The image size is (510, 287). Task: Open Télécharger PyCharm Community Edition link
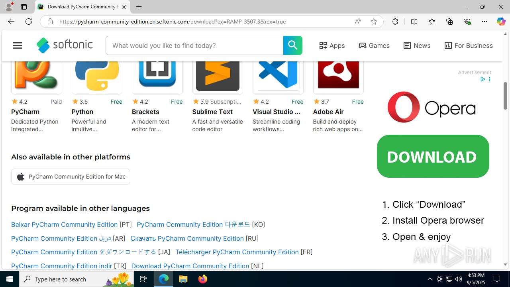[237, 252]
